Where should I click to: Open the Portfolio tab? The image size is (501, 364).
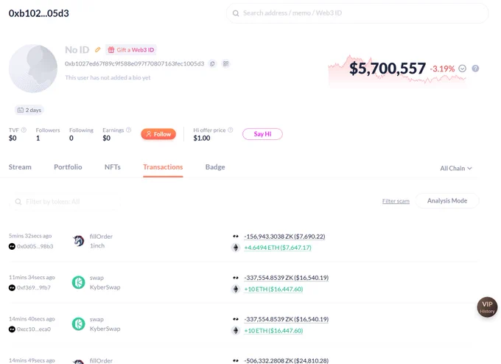coord(68,167)
